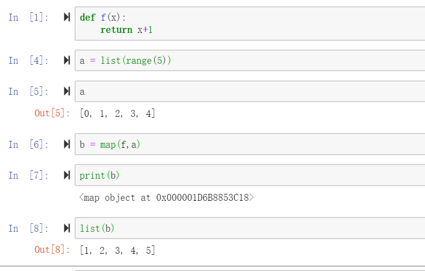Select cell via In [6] prompt label
Image resolution: width=425 pixels, height=271 pixels.
(28, 144)
